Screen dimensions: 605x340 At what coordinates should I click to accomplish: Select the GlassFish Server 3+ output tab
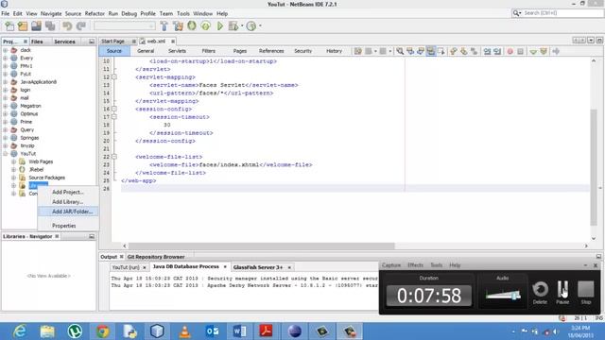(x=258, y=267)
